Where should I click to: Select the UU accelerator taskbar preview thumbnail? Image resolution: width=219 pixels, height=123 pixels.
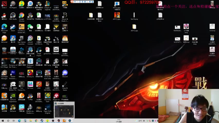point(64,110)
